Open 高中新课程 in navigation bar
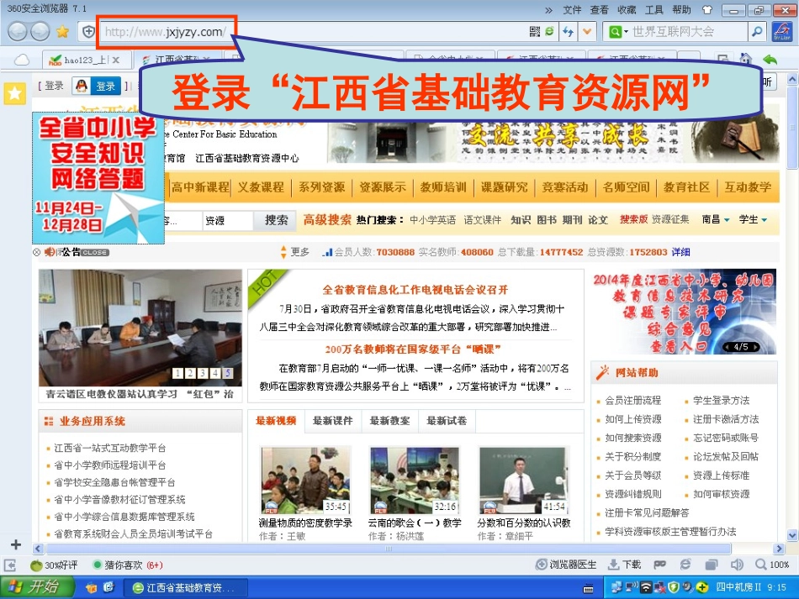Viewport: 799px width, 599px height. coord(200,187)
